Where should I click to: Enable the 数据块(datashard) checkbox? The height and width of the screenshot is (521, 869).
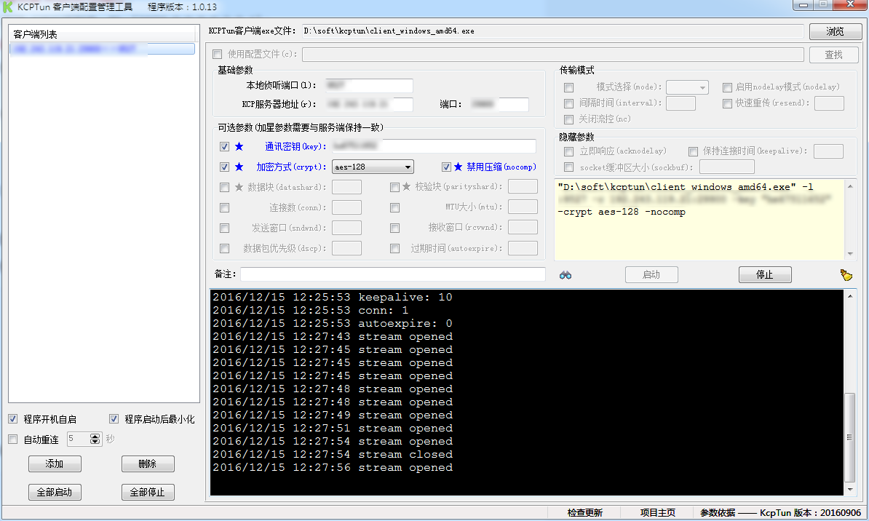[x=224, y=187]
